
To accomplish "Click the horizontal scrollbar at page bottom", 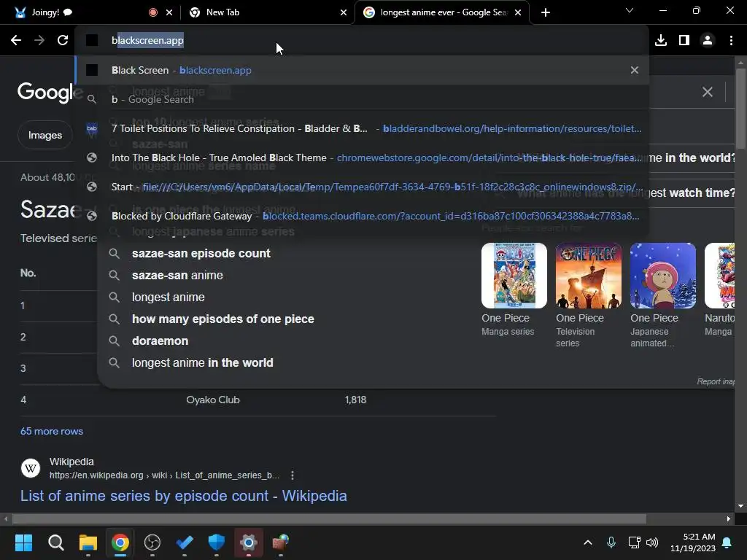I will [329, 518].
